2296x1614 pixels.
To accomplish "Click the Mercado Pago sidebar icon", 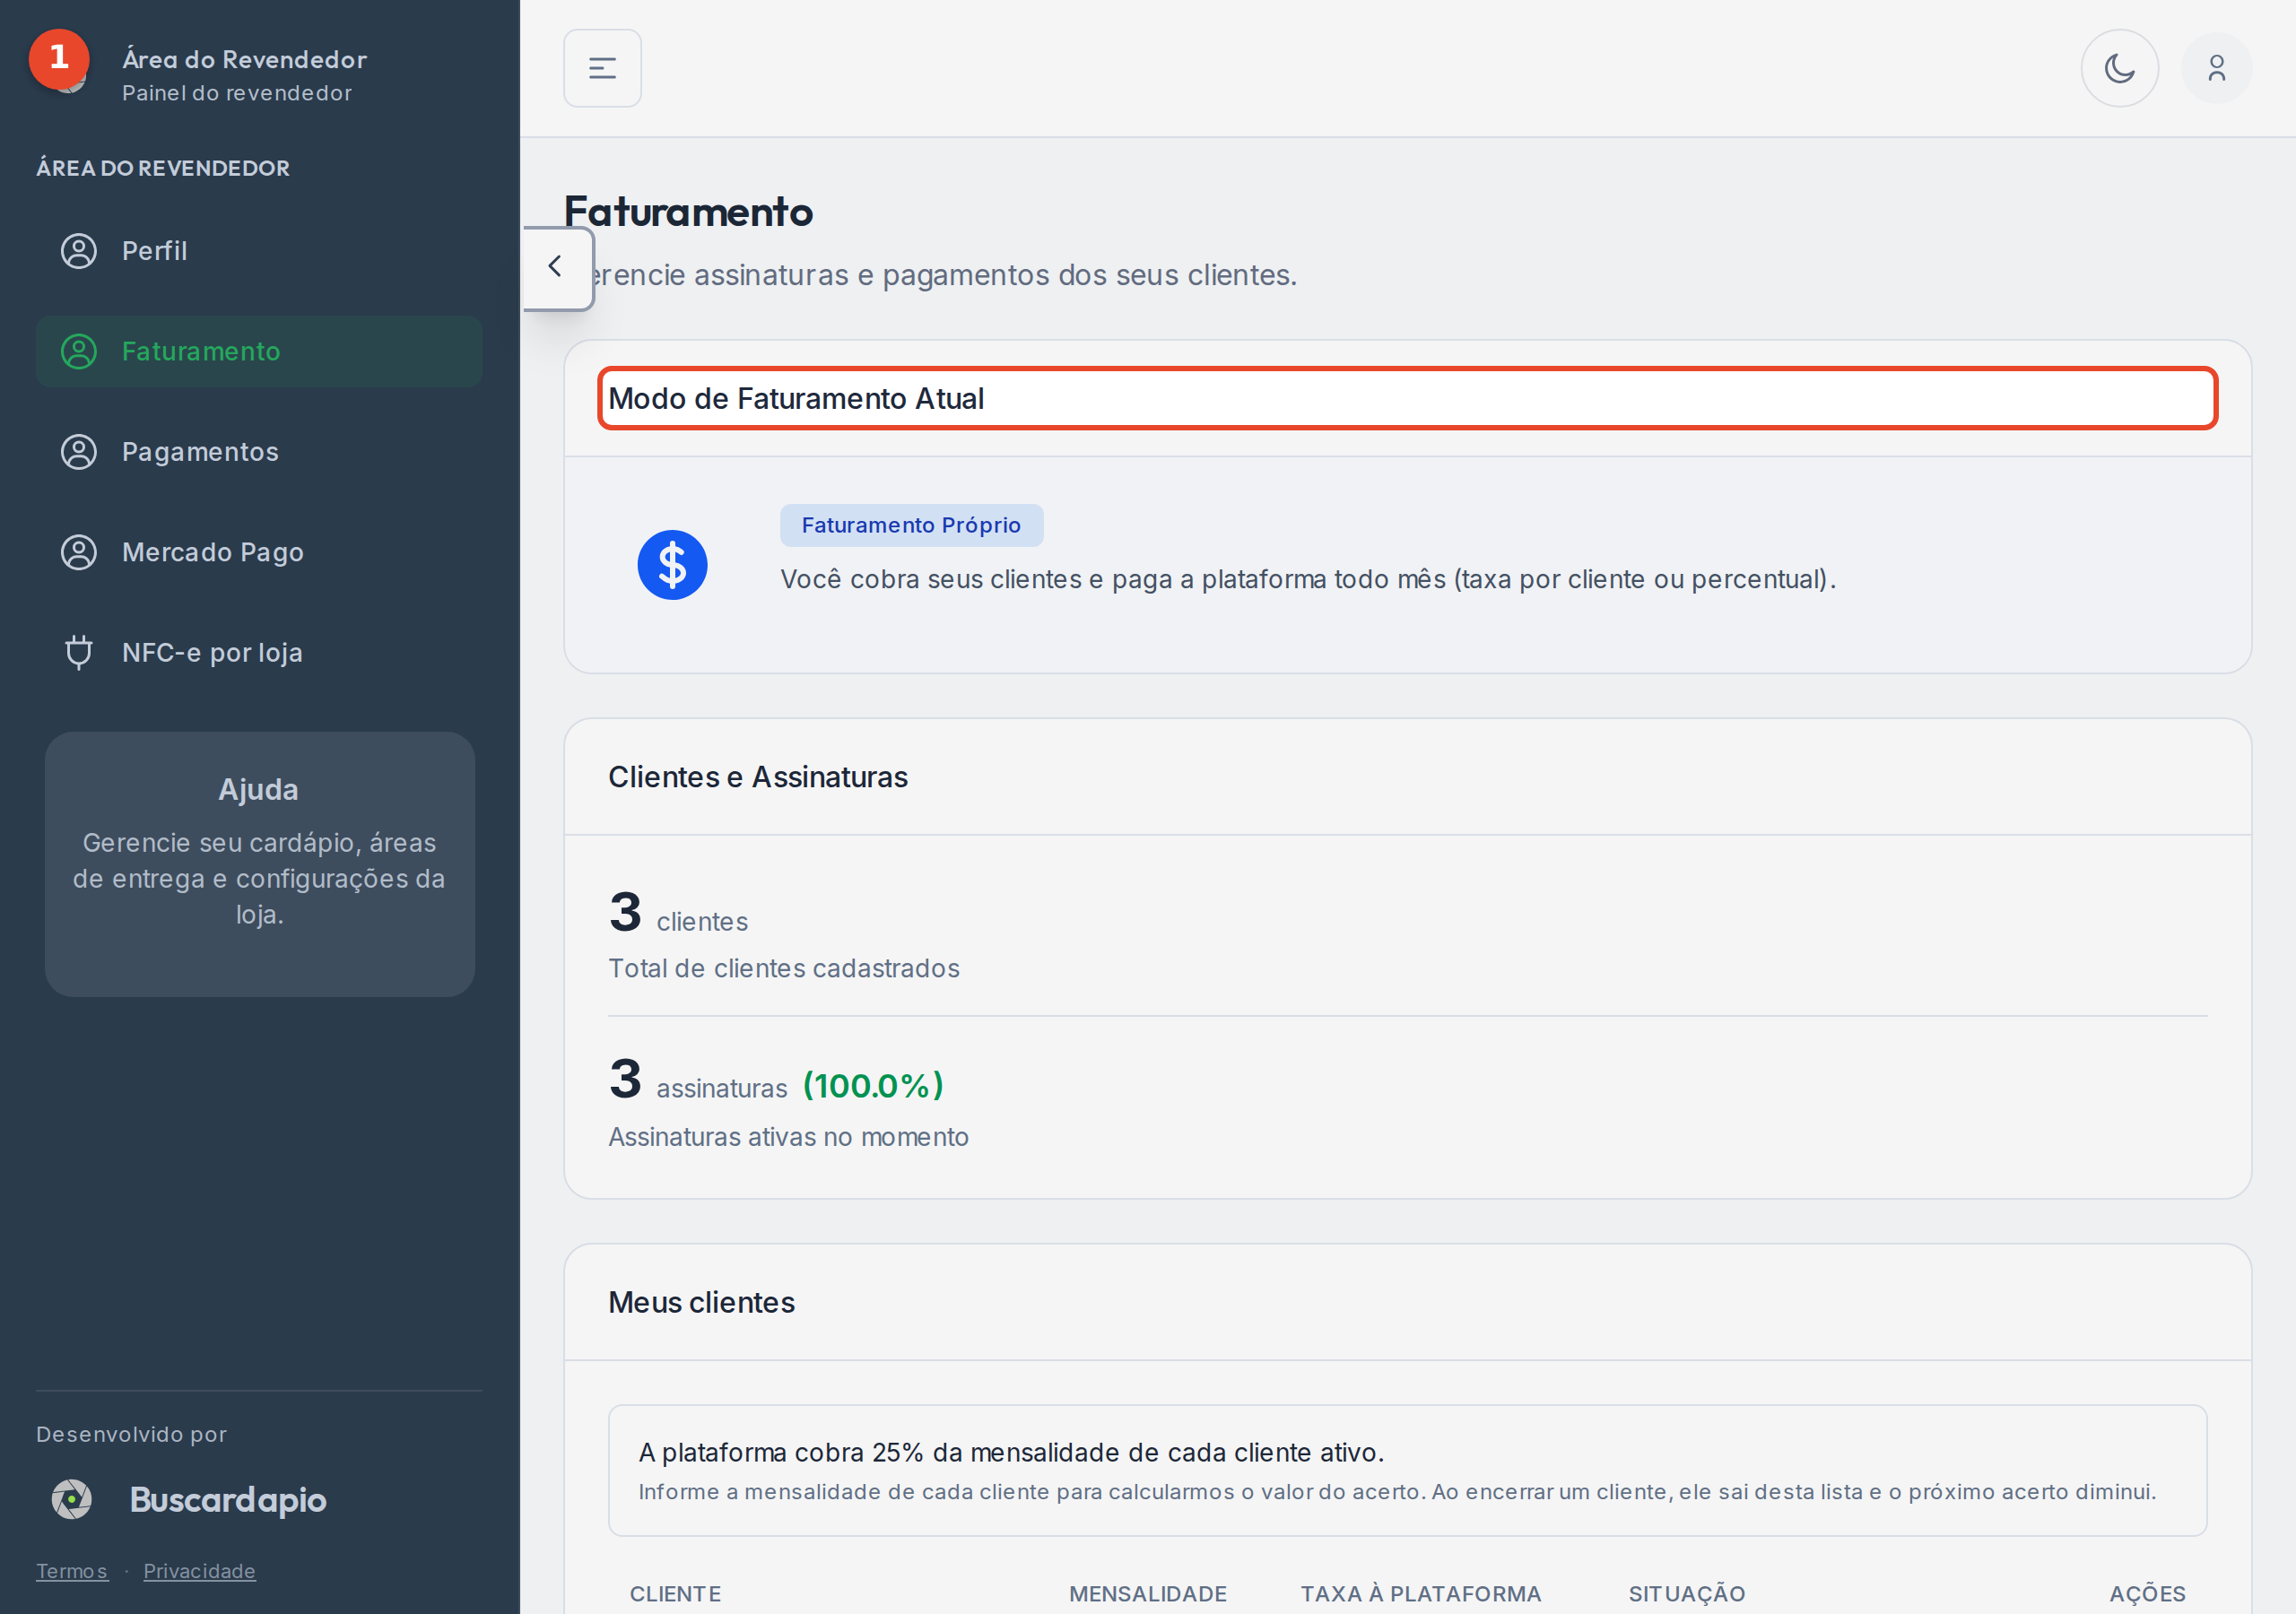I will coord(79,553).
